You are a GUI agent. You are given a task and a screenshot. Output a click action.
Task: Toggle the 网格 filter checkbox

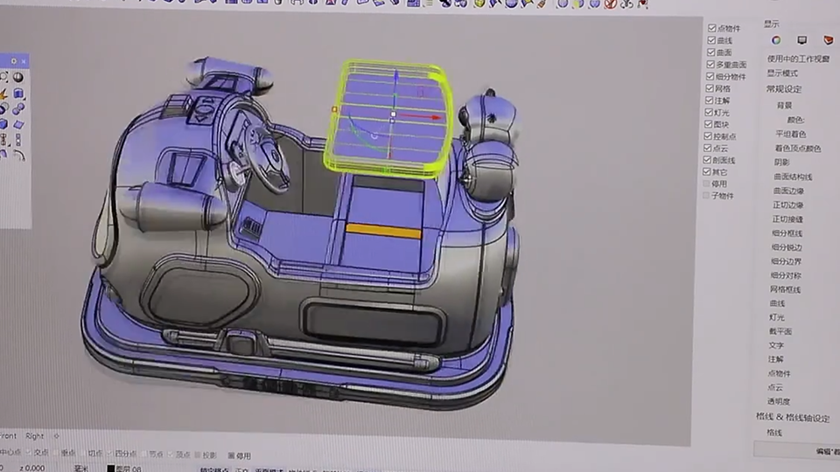click(x=711, y=88)
